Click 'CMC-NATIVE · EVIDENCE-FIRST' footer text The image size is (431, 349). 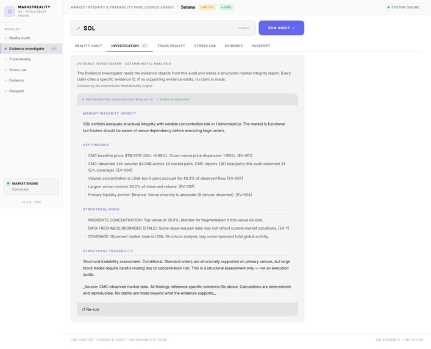(x=119, y=340)
